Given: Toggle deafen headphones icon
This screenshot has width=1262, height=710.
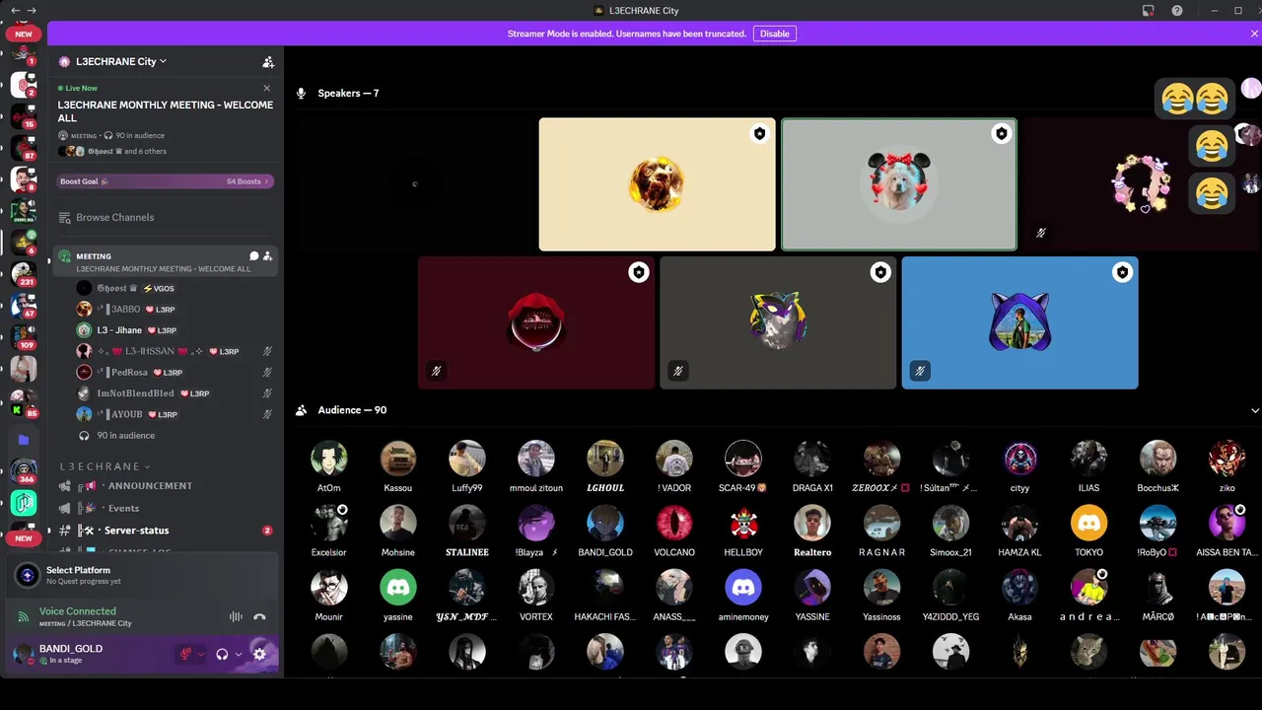Looking at the screenshot, I should (223, 654).
